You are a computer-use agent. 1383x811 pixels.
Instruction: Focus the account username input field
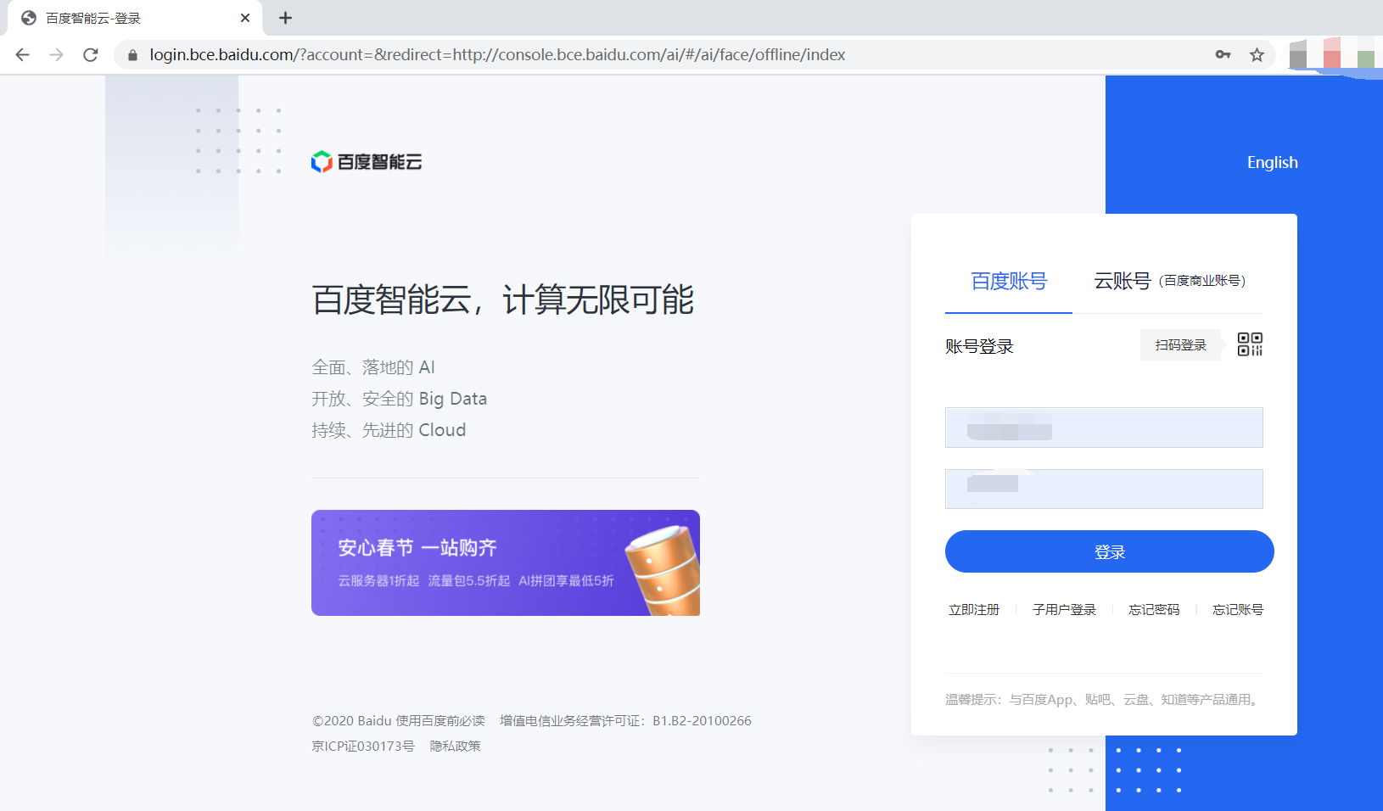pos(1104,428)
